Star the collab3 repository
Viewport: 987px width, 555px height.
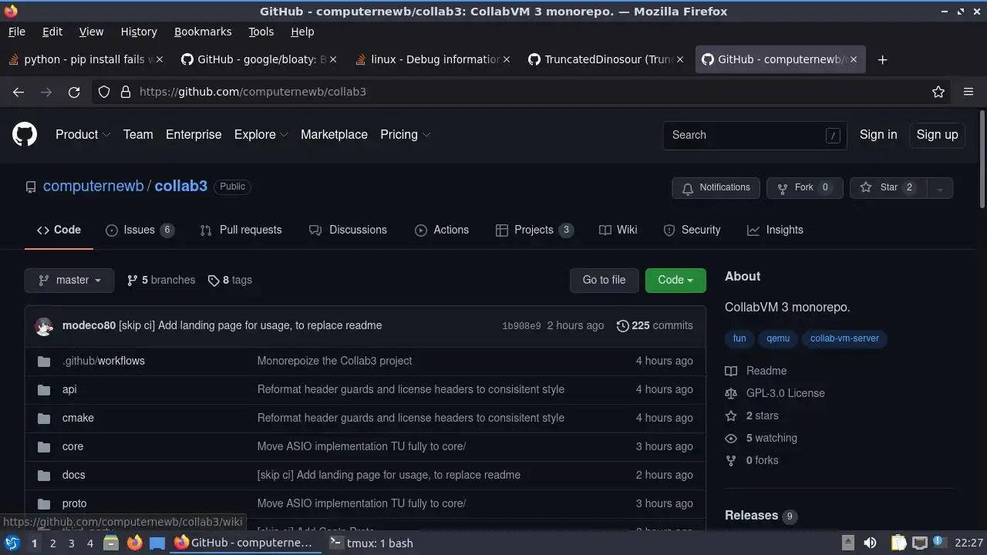point(887,188)
